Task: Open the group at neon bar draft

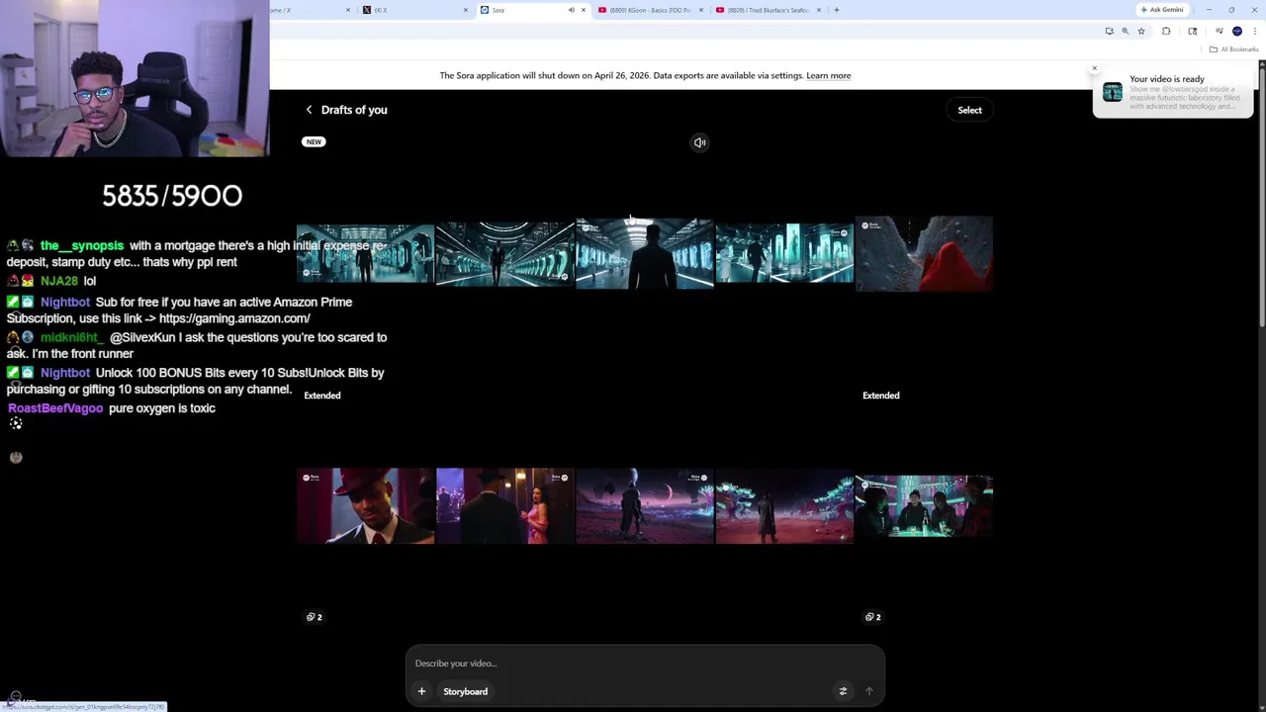Action: tap(924, 506)
